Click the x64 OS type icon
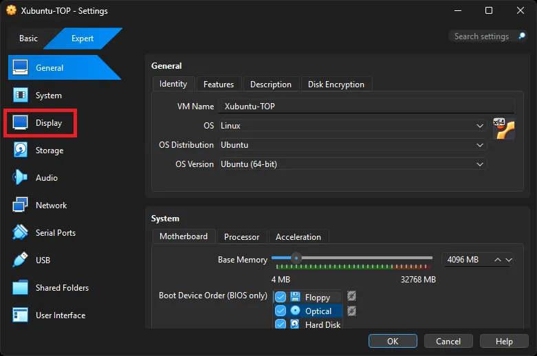 click(504, 129)
